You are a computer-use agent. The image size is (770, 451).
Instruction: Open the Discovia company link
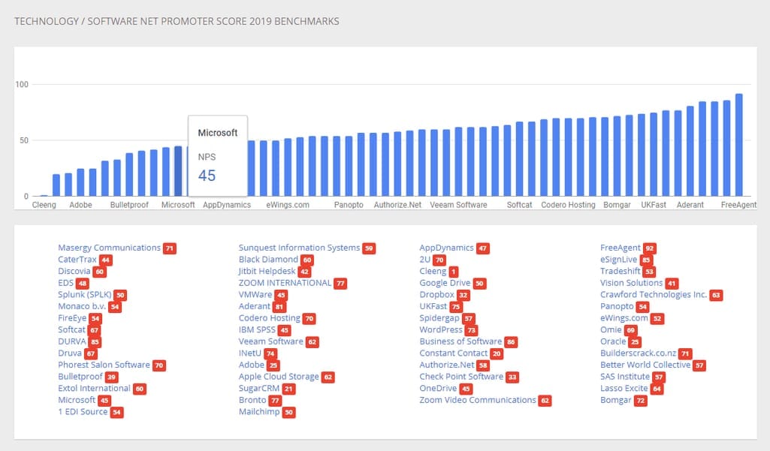point(74,272)
